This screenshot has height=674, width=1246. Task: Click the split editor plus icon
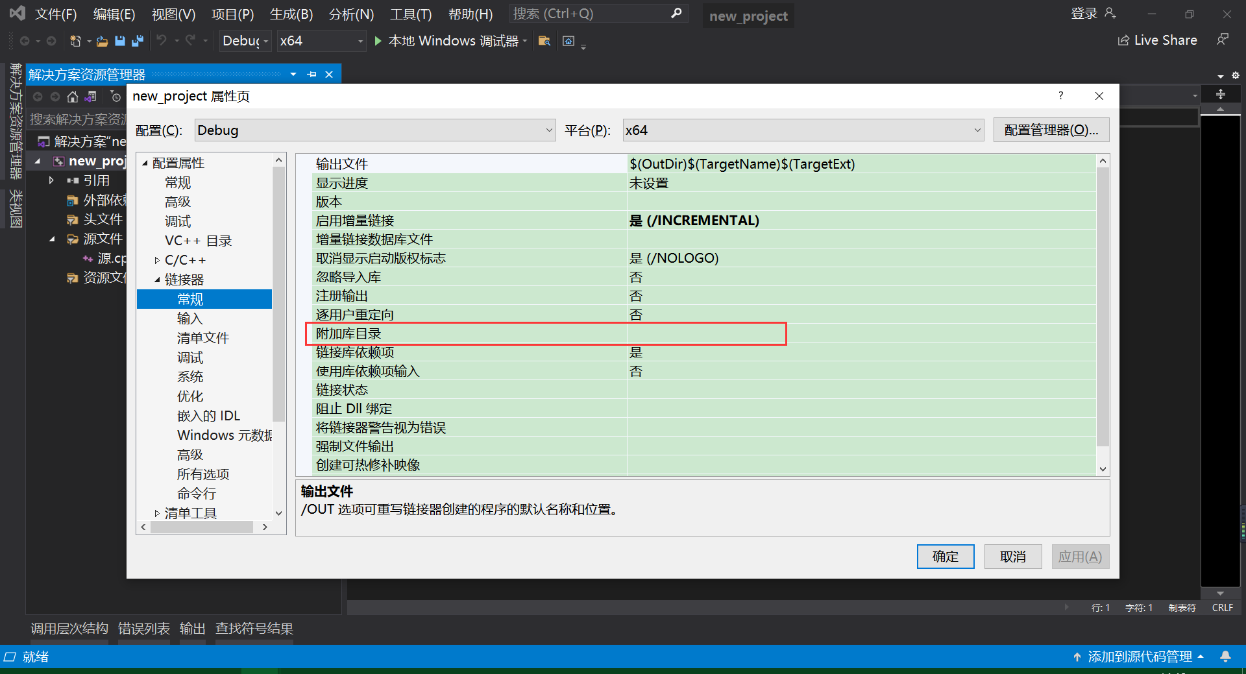[x=1221, y=94]
